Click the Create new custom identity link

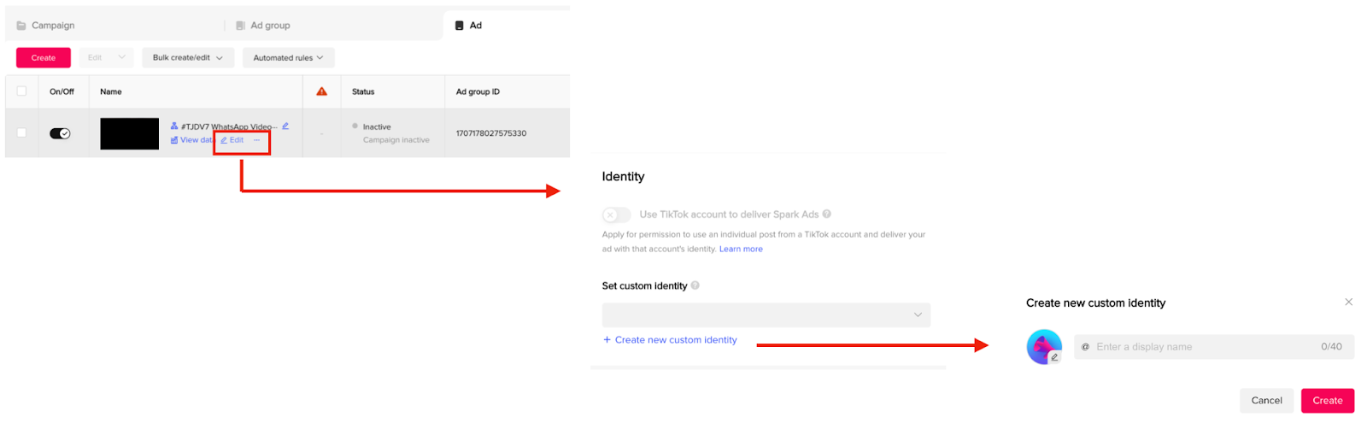[675, 340]
